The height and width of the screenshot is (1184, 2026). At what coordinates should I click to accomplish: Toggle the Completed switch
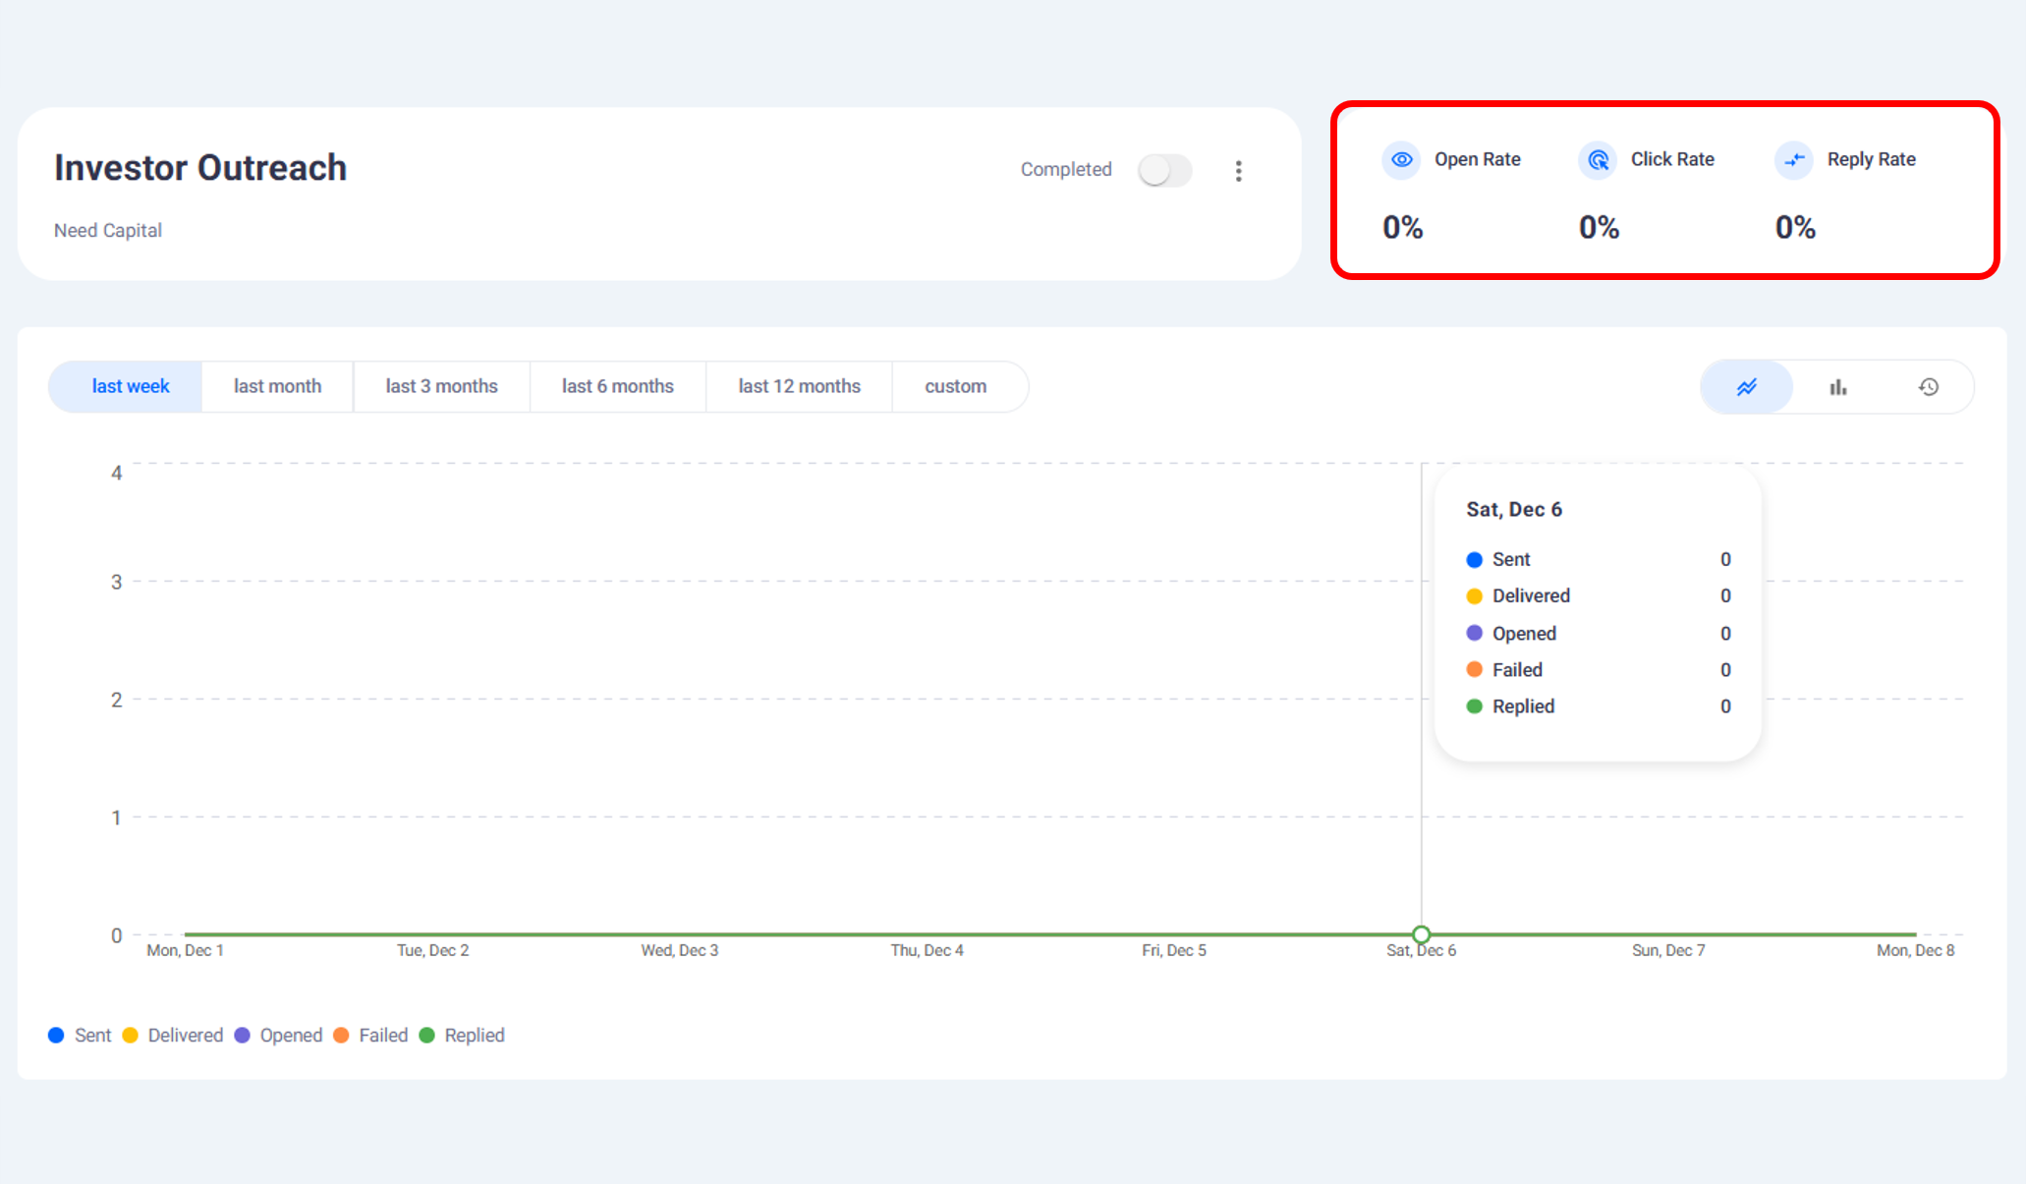[x=1164, y=170]
